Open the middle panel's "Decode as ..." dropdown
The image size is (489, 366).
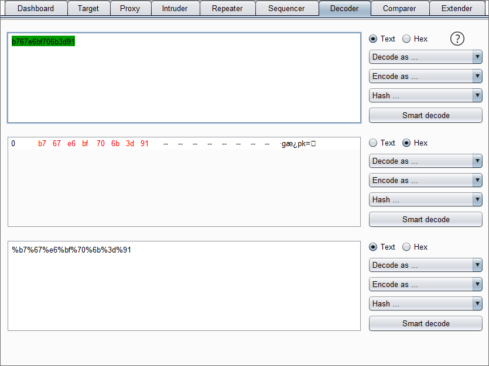pyautogui.click(x=425, y=161)
